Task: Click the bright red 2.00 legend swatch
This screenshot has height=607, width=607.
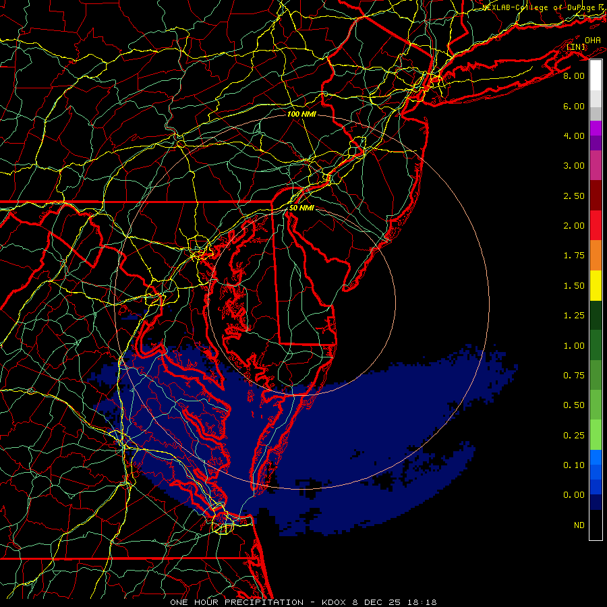Action: tap(596, 225)
